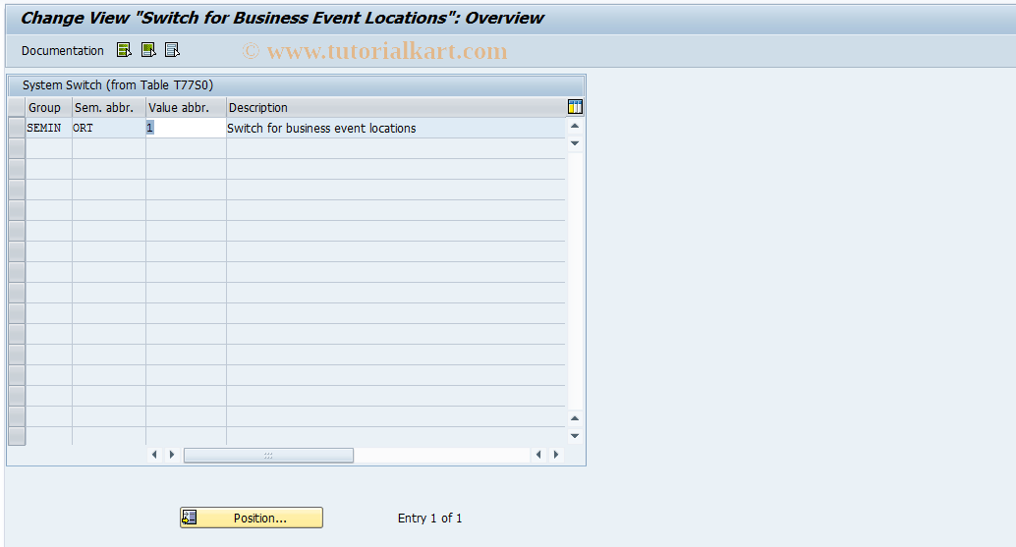Edit the Value abbr. field containing 1
The image size is (1016, 547).
point(186,129)
